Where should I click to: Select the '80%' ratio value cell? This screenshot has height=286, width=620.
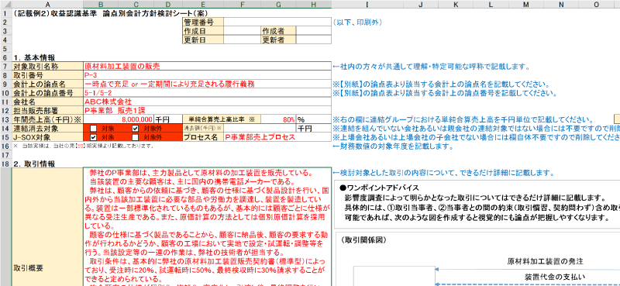(x=279, y=119)
